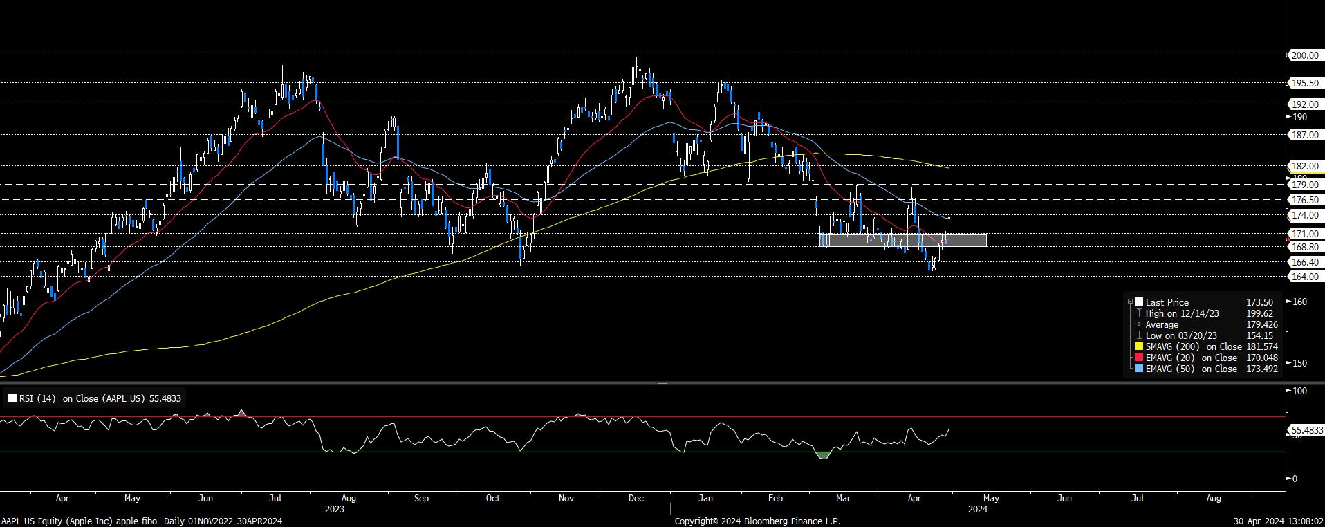
Task: Click the 164.00 price level label
Action: (1305, 277)
